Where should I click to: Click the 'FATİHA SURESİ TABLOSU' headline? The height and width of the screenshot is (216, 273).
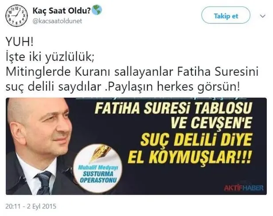tap(173, 108)
